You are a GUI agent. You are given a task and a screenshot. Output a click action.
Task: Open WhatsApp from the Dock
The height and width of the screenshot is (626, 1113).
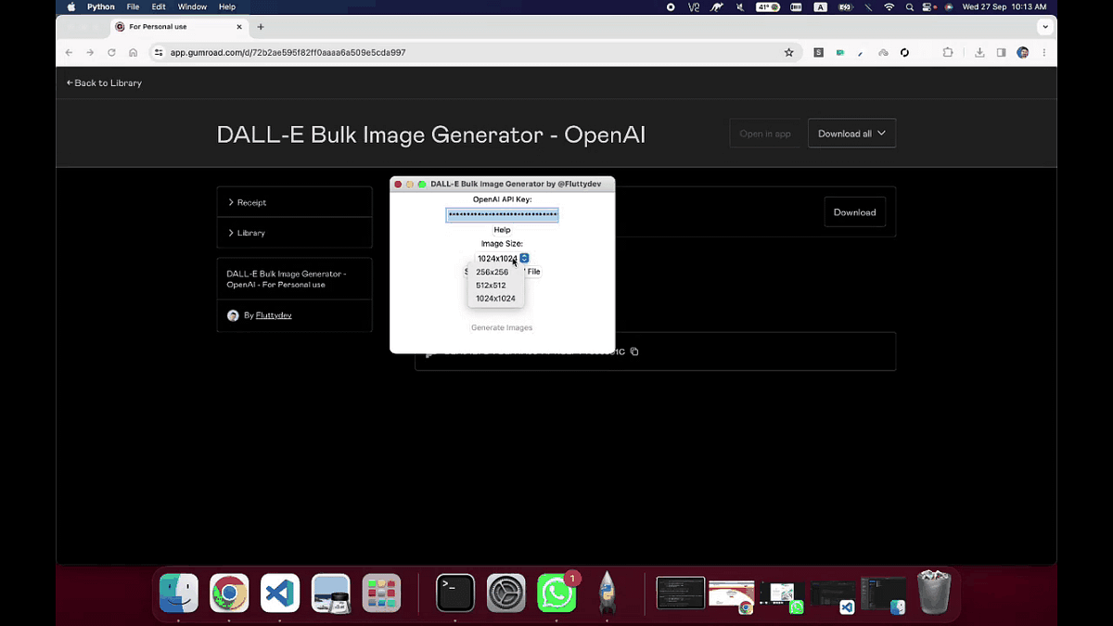pos(556,593)
